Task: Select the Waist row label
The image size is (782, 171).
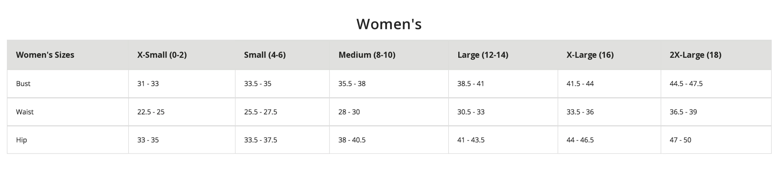Action: pos(25,112)
